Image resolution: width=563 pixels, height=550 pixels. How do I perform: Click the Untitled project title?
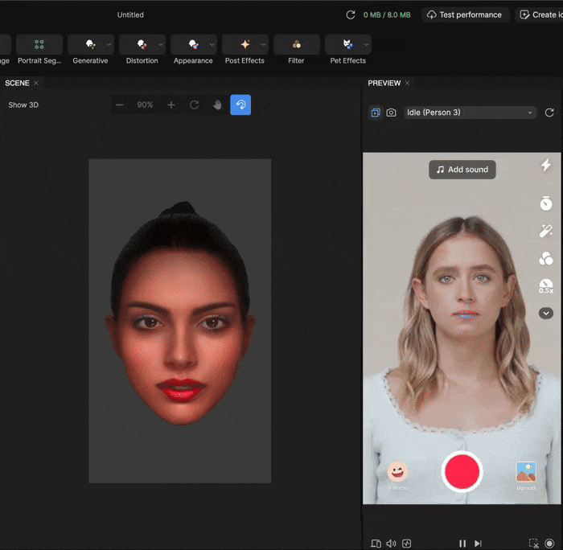[130, 14]
